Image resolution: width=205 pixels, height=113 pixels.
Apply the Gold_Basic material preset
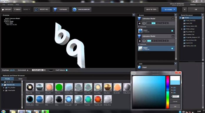108,87
